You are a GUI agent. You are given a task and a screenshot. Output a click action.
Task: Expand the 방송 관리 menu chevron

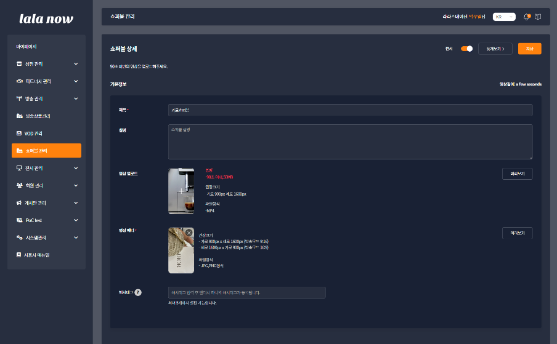(x=76, y=98)
